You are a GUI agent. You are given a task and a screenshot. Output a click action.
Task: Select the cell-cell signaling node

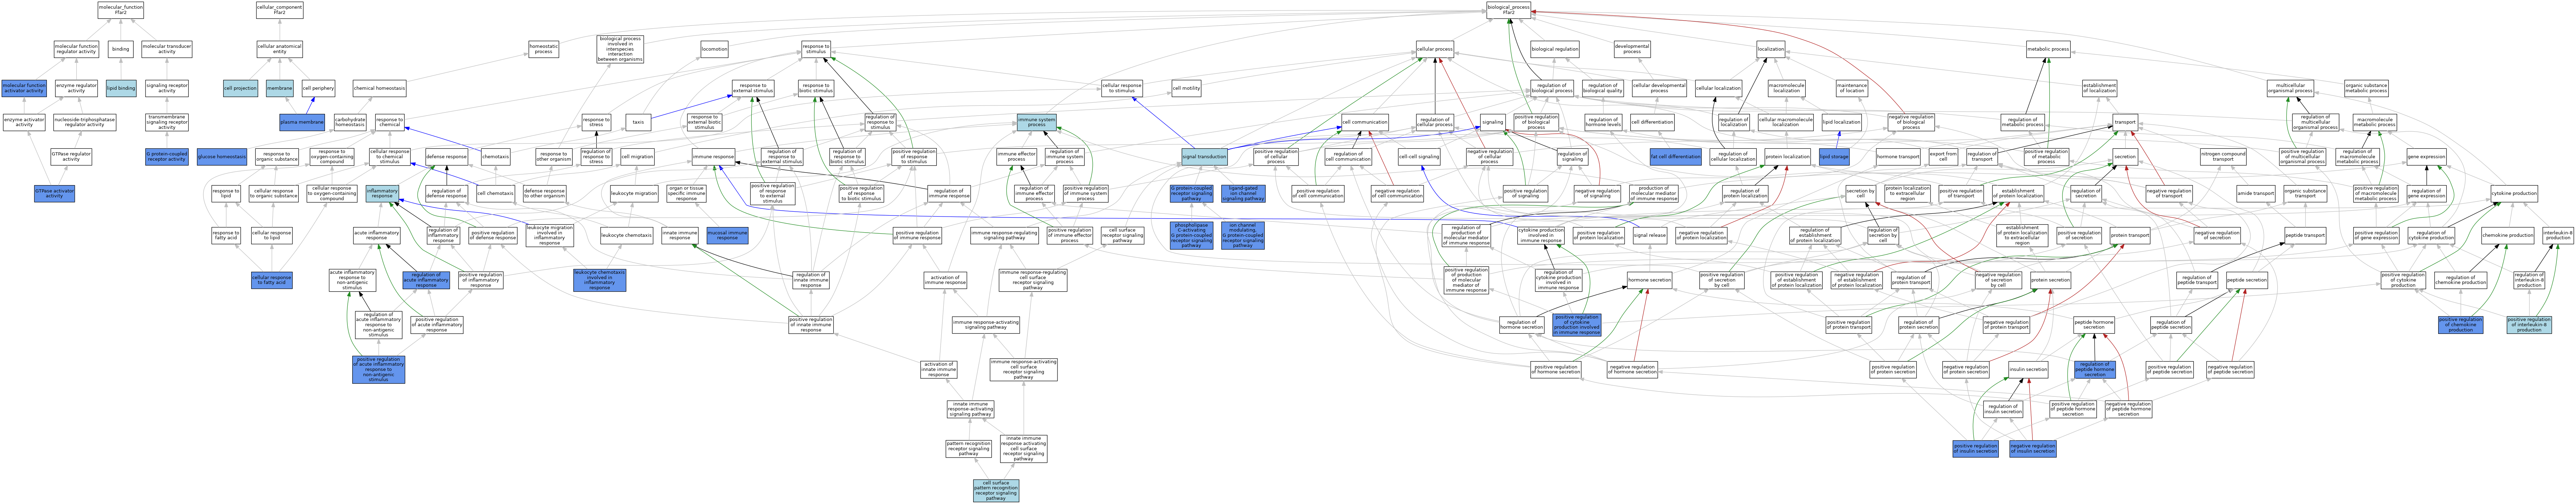tap(1419, 157)
